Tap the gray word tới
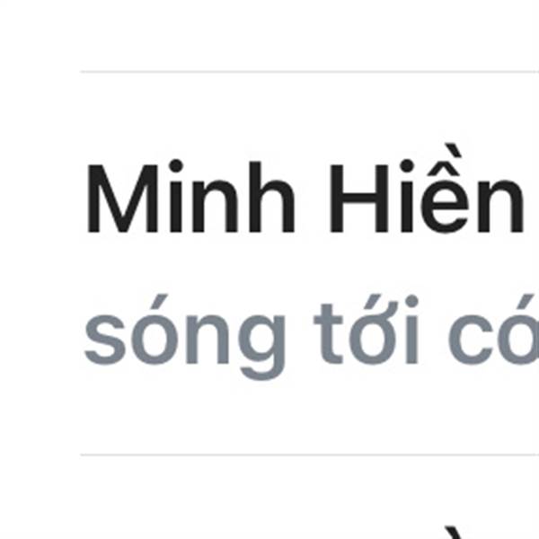The image size is (539, 539). coord(367,329)
